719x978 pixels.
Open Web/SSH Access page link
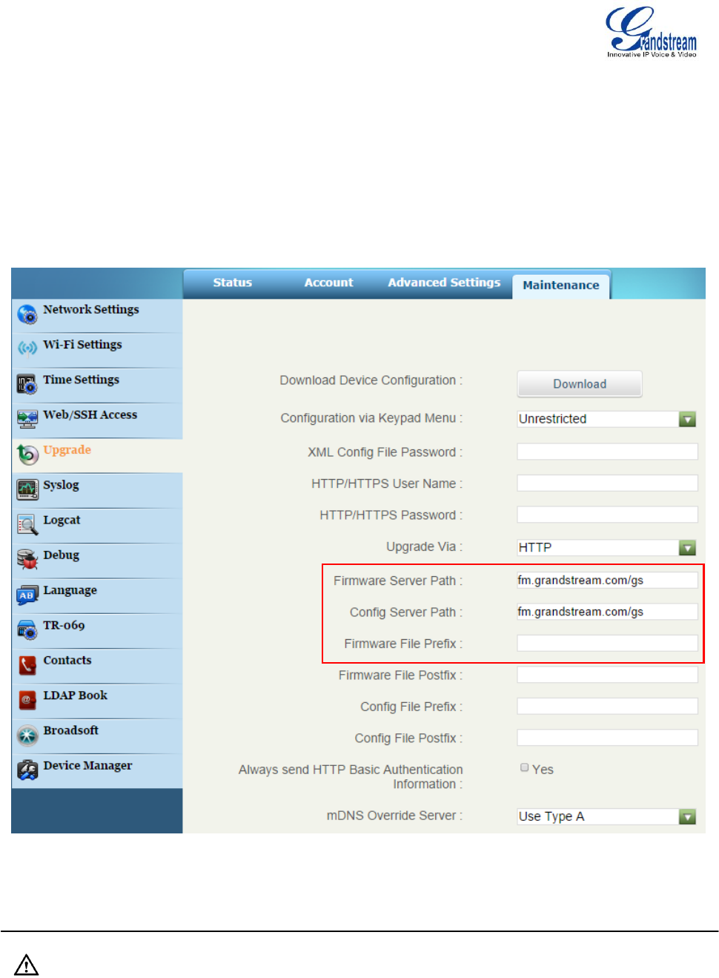tap(90, 415)
